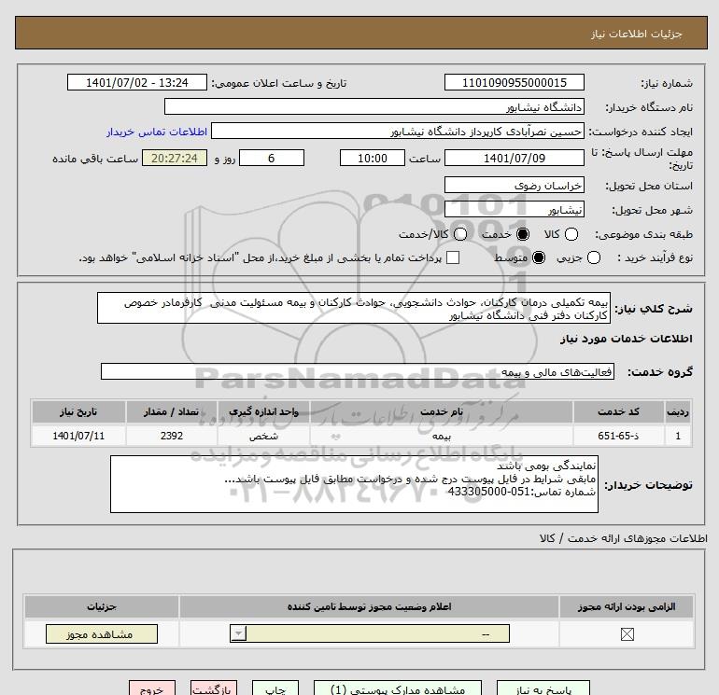The height and width of the screenshot is (695, 719).
Task: Click buyer organization field دانشگاه نیشابور
Action: [x=374, y=106]
